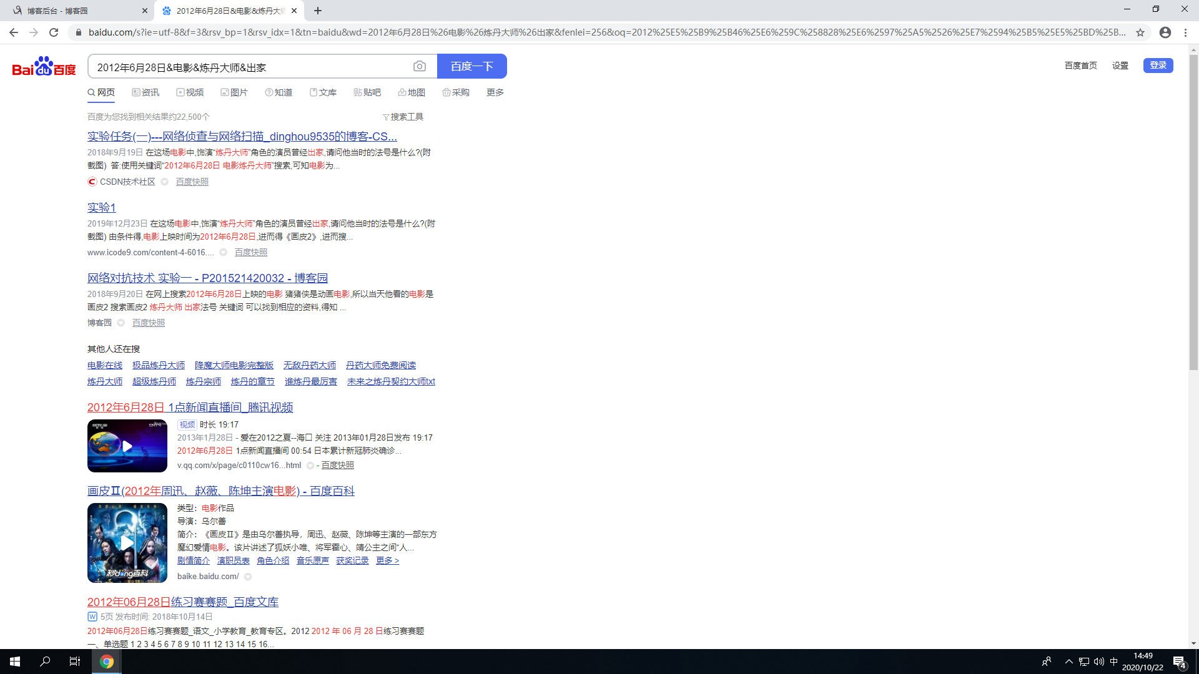Image resolution: width=1199 pixels, height=674 pixels.
Task: Click the Baidu logo
Action: 44,66
